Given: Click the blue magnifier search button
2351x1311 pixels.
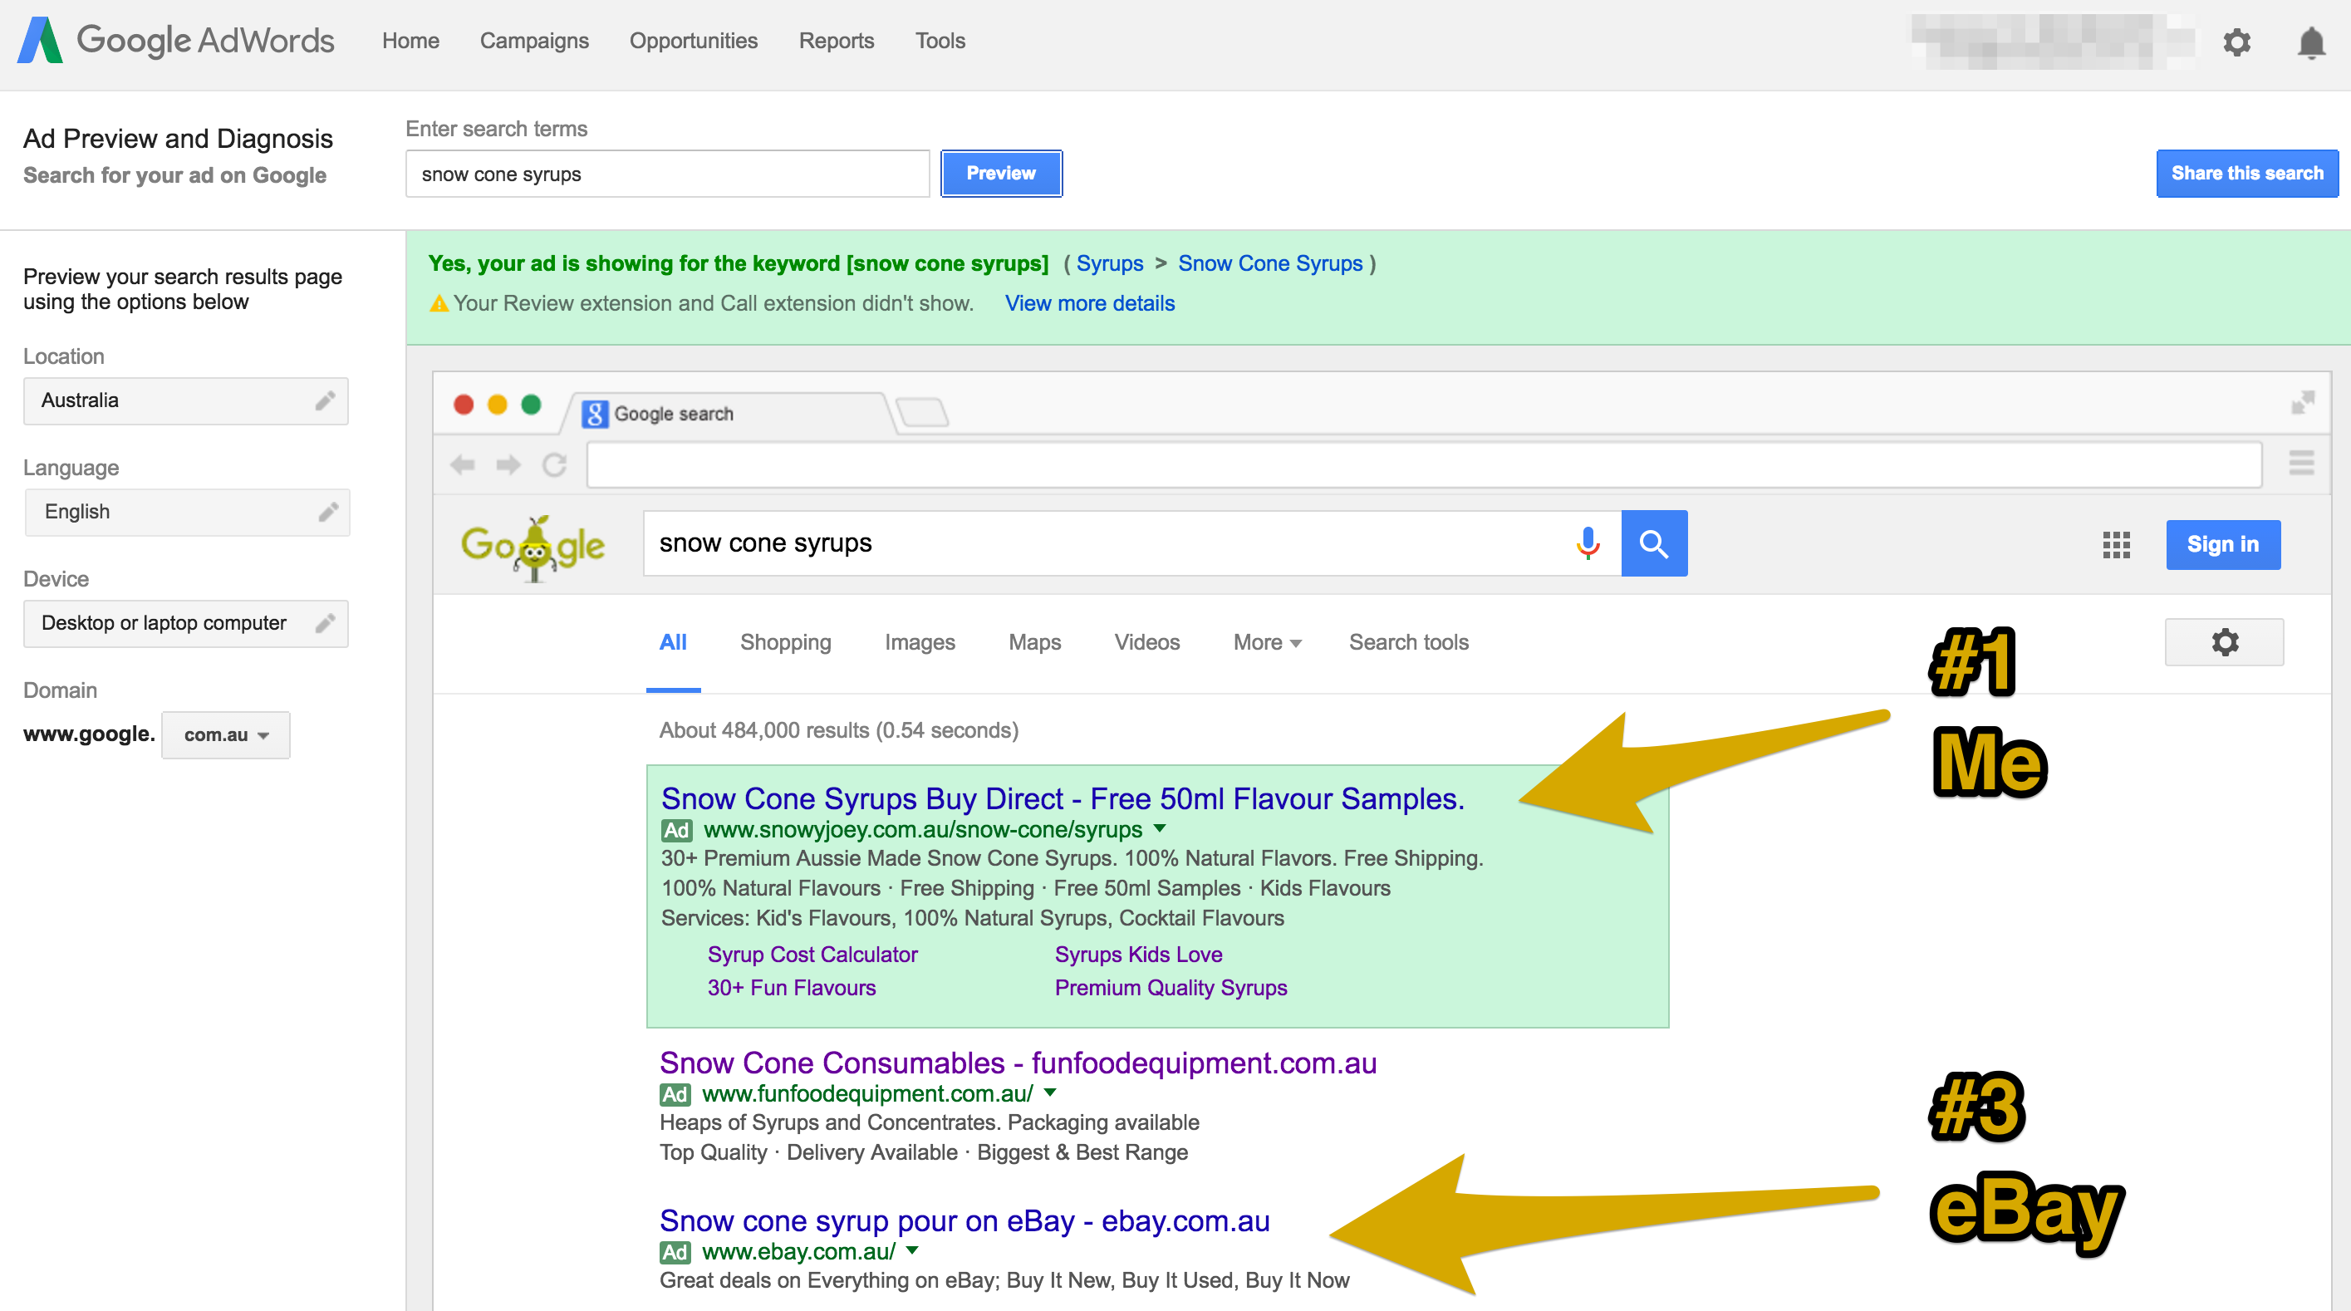Looking at the screenshot, I should coord(1654,543).
